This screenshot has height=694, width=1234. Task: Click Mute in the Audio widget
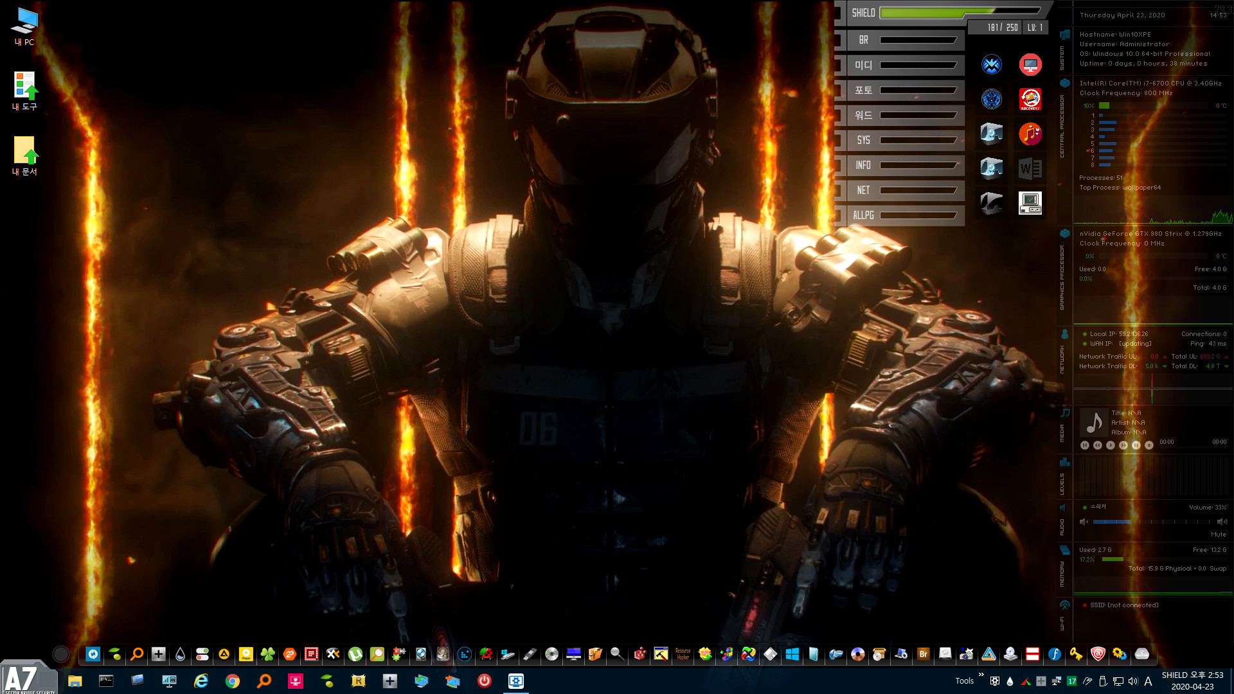[x=1218, y=534]
